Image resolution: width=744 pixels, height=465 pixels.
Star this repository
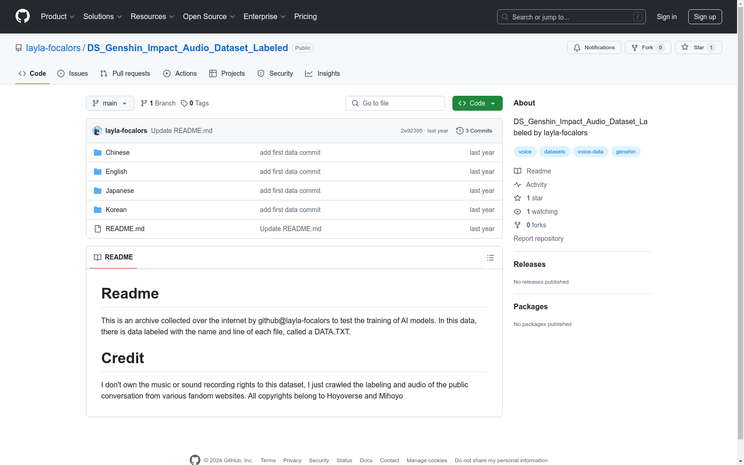[698, 47]
